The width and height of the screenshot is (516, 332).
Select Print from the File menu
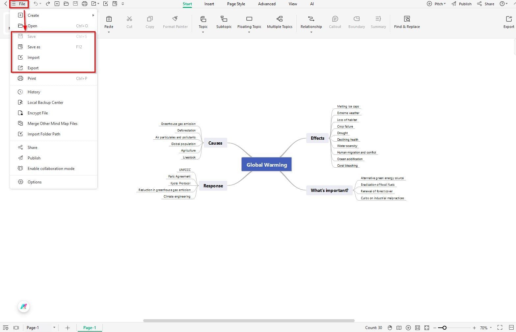(32, 78)
